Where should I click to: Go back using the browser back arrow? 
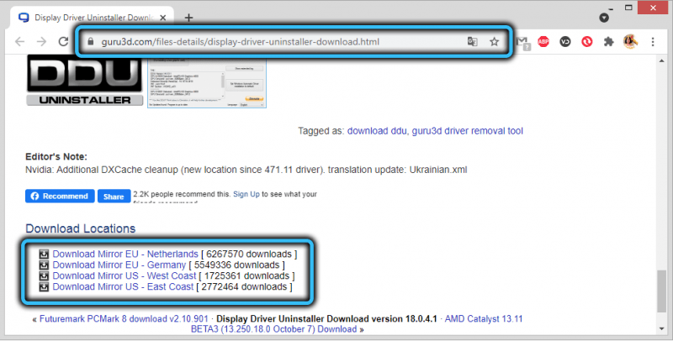(x=19, y=41)
